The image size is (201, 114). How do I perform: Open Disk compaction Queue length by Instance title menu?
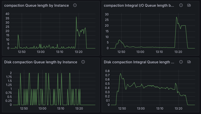[41, 62]
